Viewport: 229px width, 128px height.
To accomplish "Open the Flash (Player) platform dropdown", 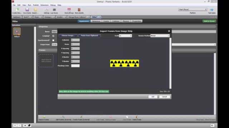I will point(193,10).
